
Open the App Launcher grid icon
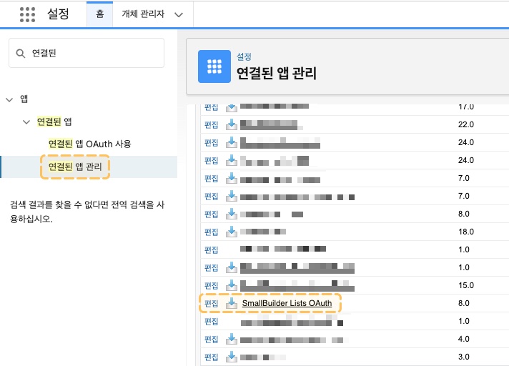click(27, 14)
